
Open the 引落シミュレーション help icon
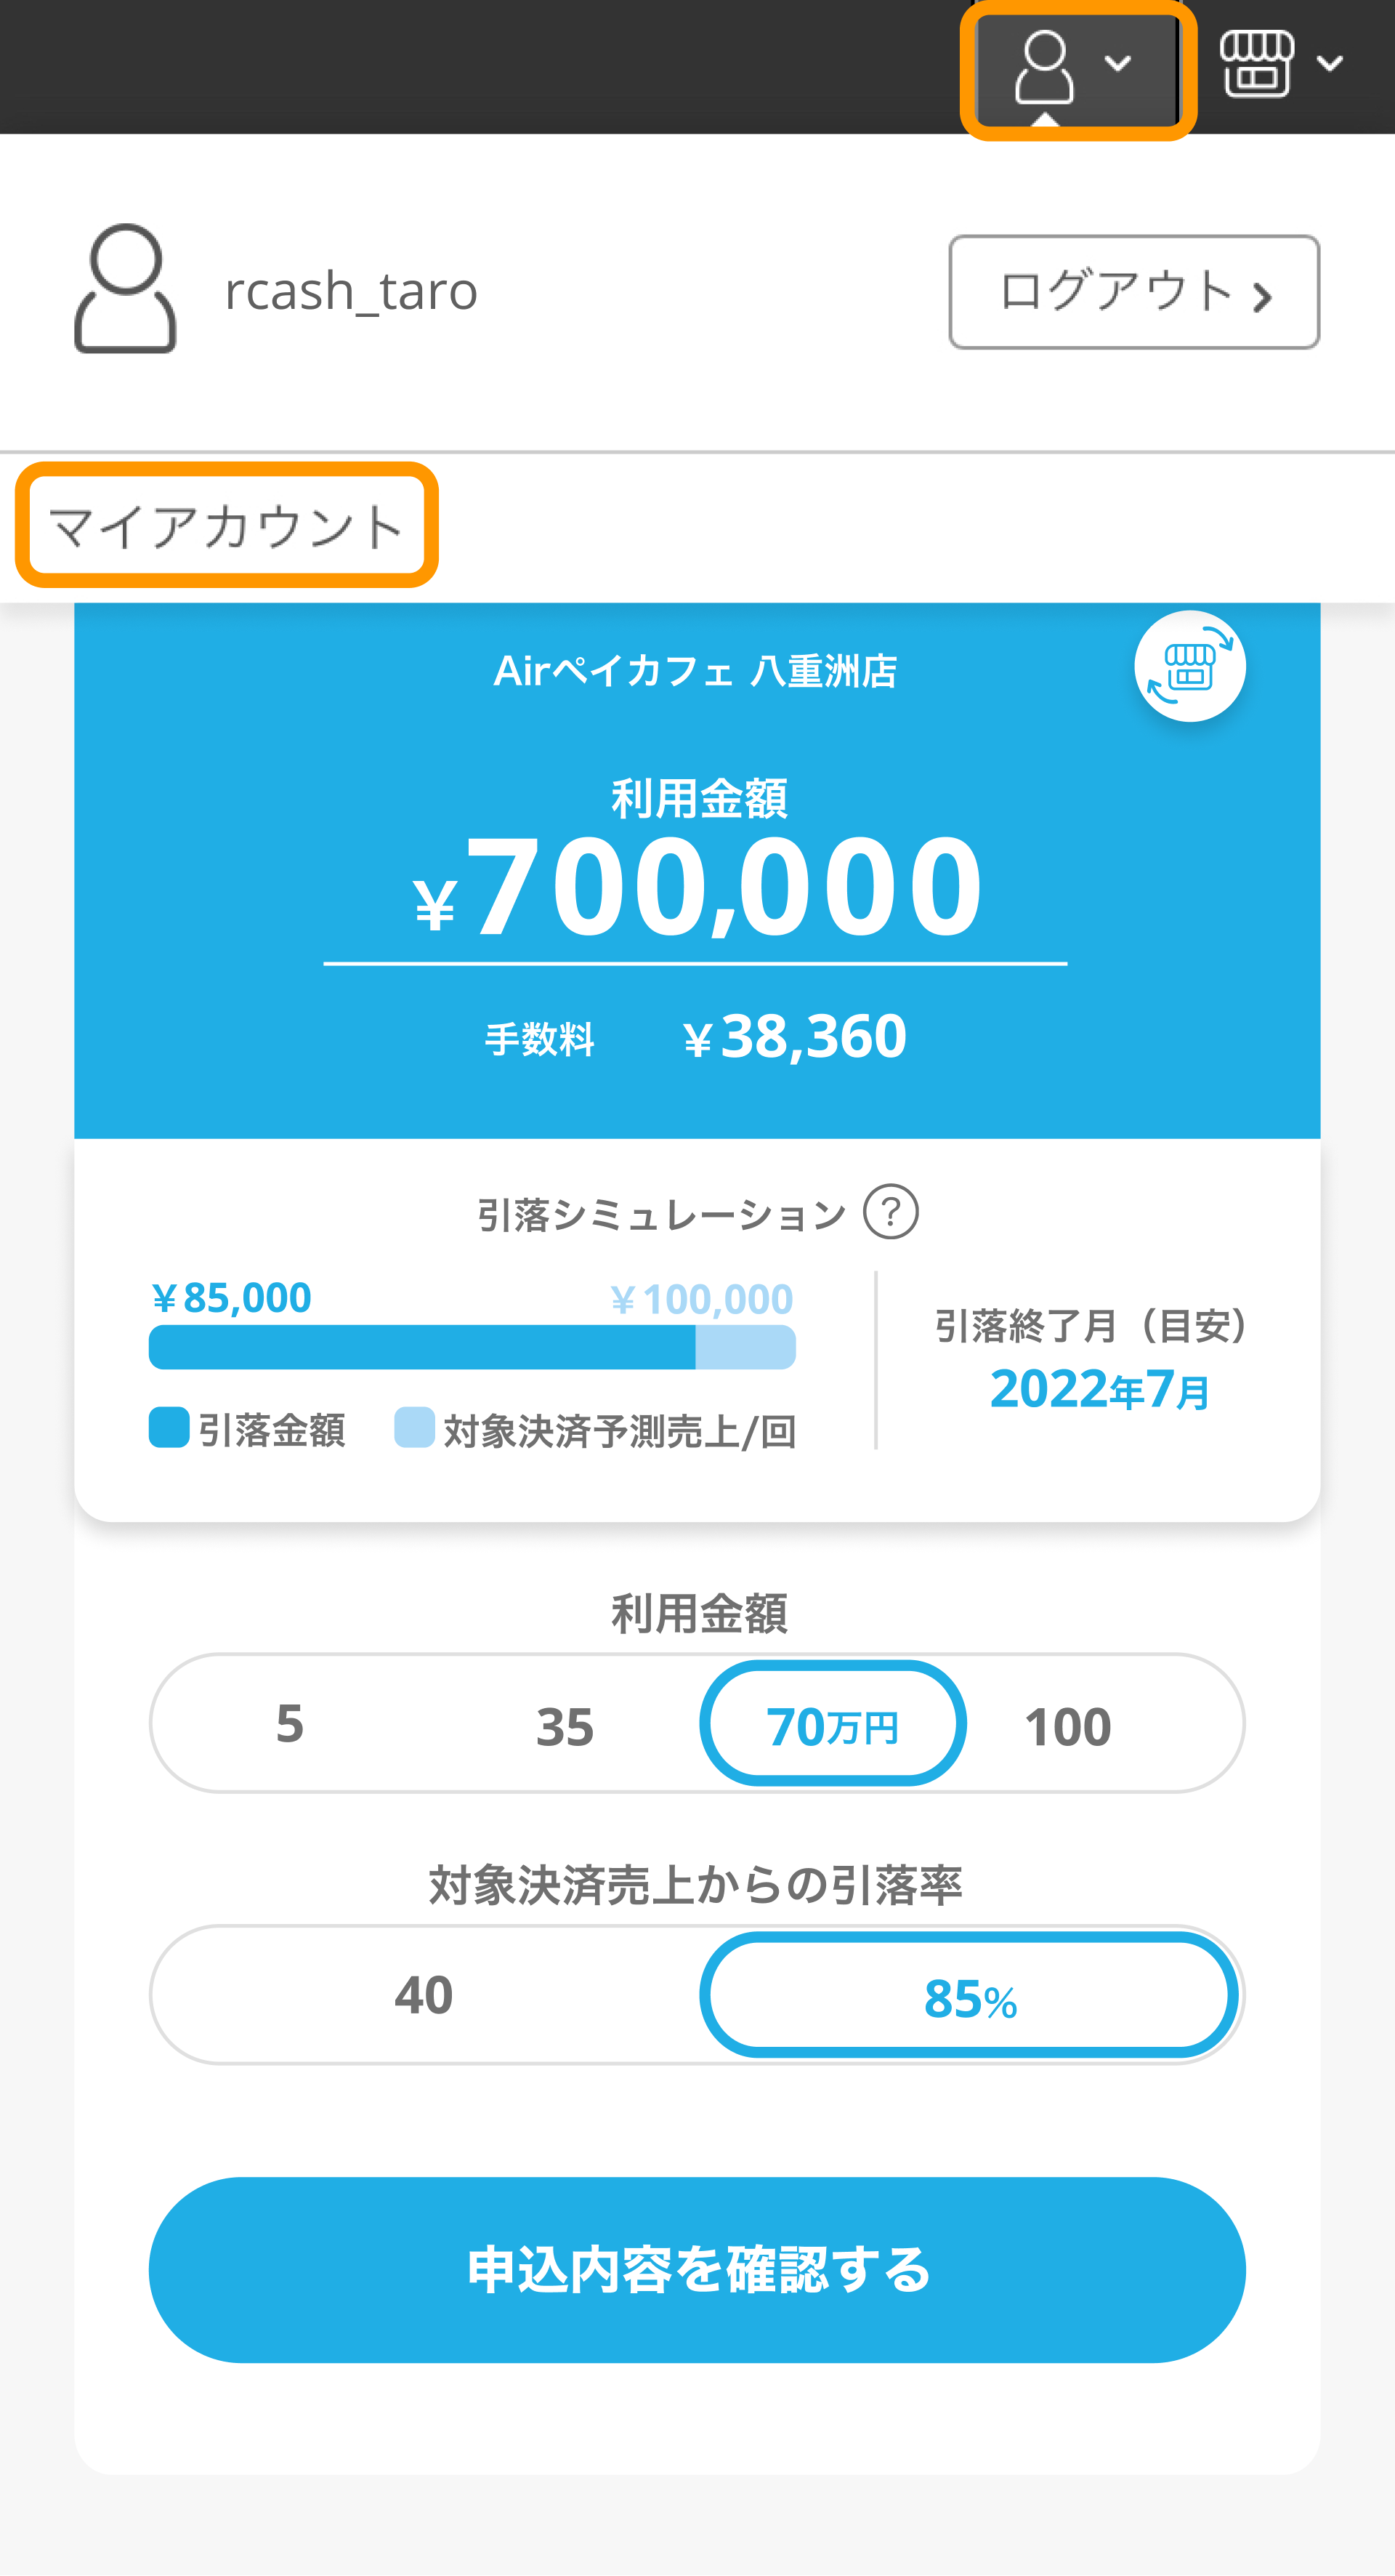[x=890, y=1212]
